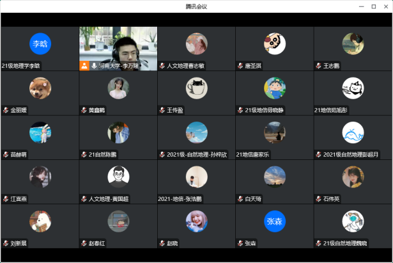Screen dimensions: 393x263
Task: Select 王传盈's black cat avatar
Action: (196, 88)
